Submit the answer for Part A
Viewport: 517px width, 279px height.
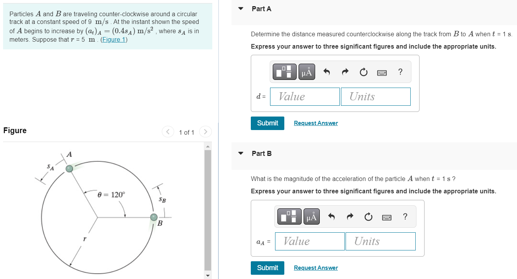tap(267, 123)
